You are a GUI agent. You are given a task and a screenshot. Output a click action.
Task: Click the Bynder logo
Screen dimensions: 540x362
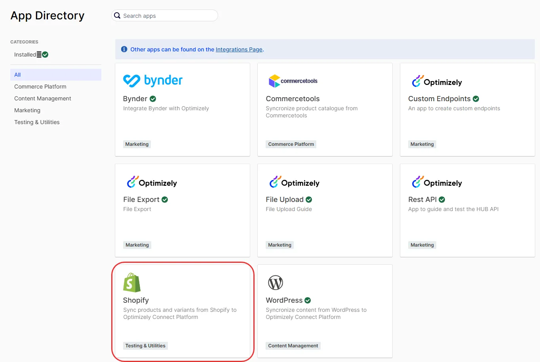click(x=153, y=81)
